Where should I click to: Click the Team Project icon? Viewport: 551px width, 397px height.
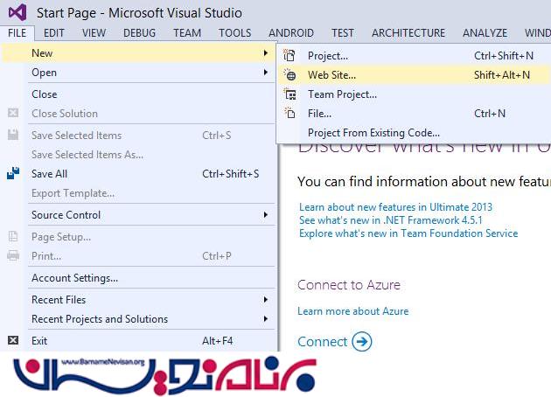tap(290, 94)
